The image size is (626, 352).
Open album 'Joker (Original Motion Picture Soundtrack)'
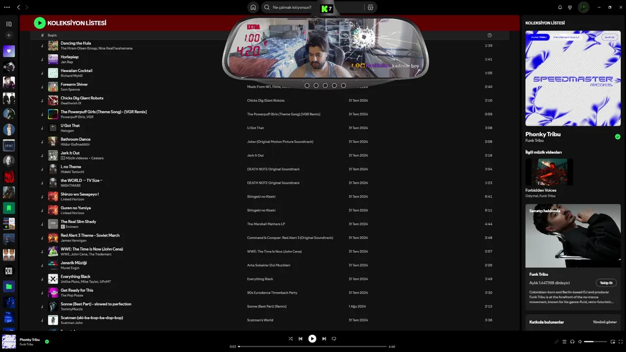pyautogui.click(x=280, y=141)
